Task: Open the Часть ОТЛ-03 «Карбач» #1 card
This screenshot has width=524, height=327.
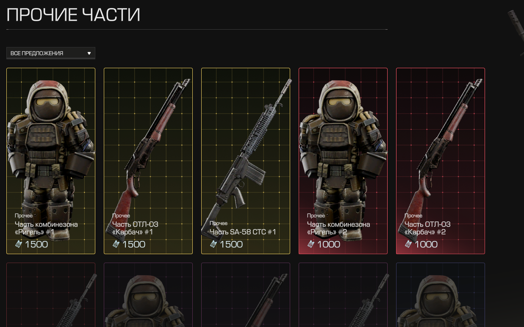Action: click(148, 161)
